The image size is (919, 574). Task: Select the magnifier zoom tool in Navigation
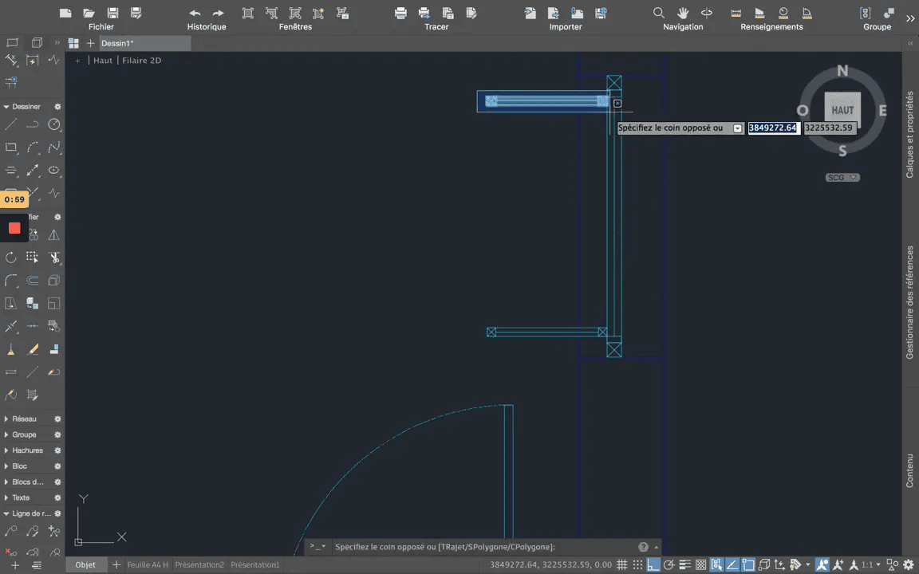pos(659,13)
